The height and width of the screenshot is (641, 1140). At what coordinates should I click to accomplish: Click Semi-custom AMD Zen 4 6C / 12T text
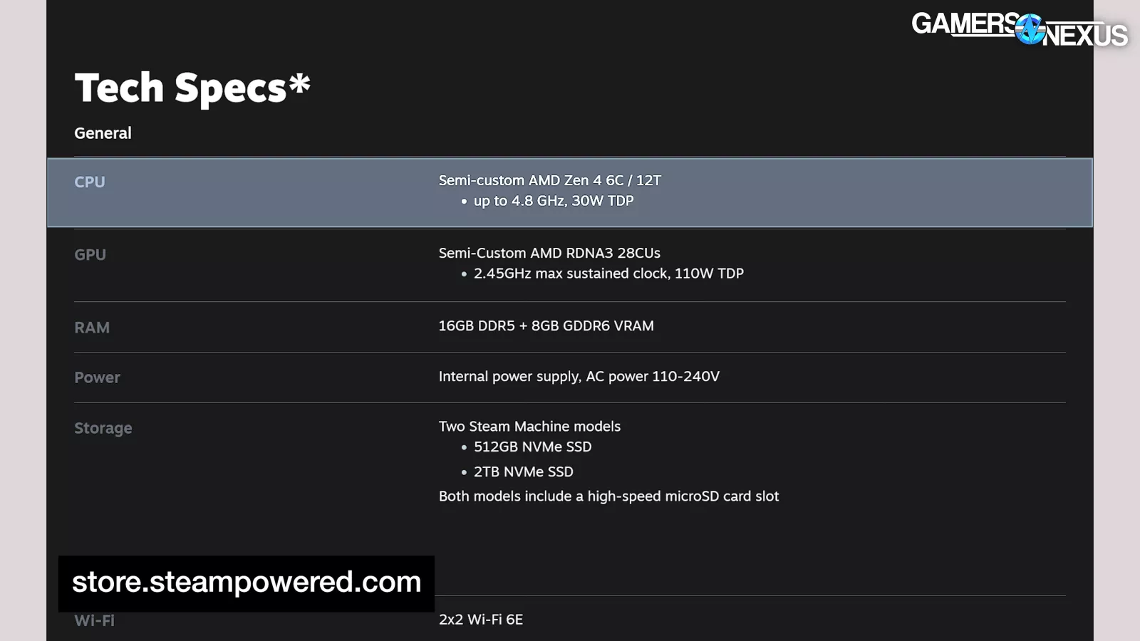pyautogui.click(x=549, y=180)
